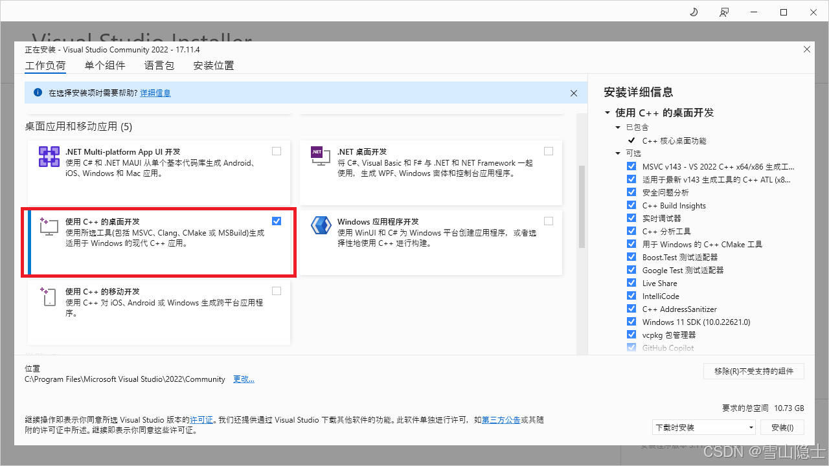Check the .NET Multi-platform App UI workload
This screenshot has height=466, width=829.
277,151
